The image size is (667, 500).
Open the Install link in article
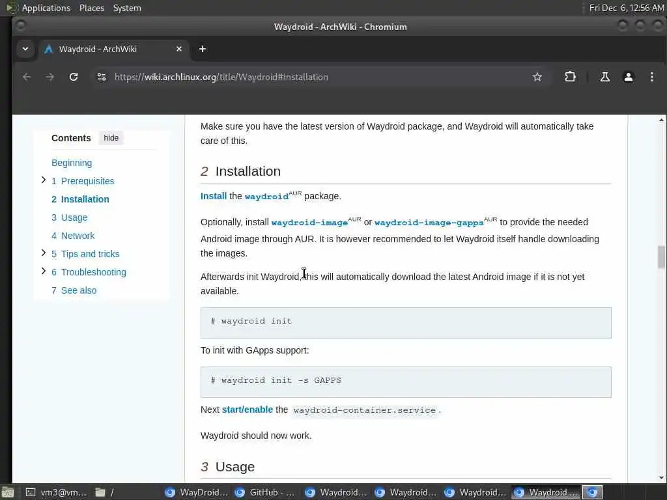pos(214,196)
